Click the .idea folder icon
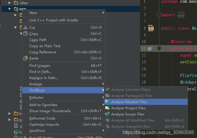Screen dimensions: 197x138 pyautogui.click(x=16, y=3)
